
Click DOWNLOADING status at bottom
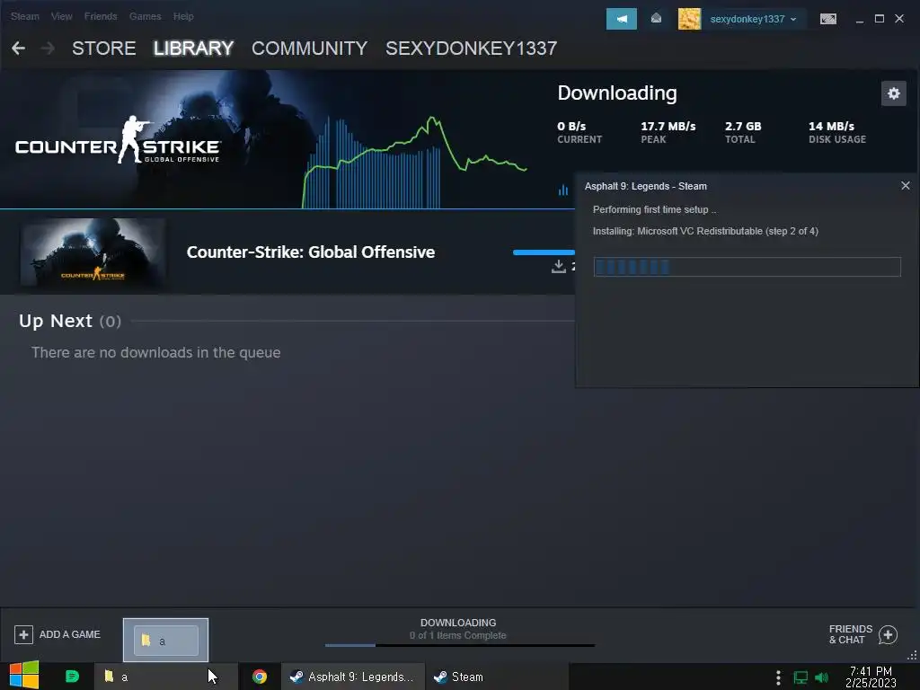point(458,623)
